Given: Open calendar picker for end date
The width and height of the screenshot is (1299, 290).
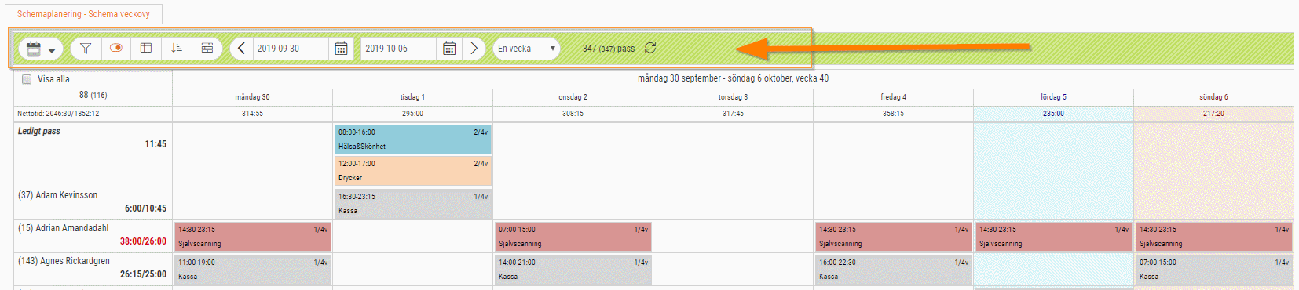Looking at the screenshot, I should [x=449, y=49].
